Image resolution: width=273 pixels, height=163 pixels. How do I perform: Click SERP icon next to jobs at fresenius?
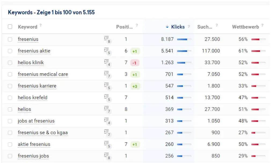pyautogui.click(x=107, y=121)
